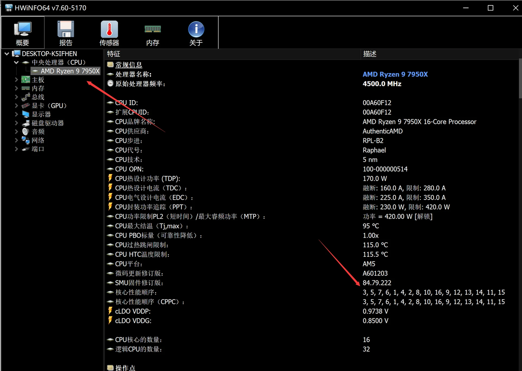Select the 处理器名称 row
Viewport: 522px width, 371px height.
click(x=312, y=74)
